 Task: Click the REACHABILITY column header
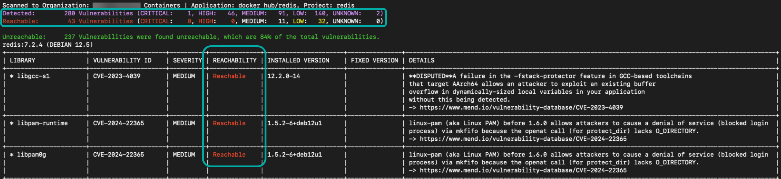pos(235,60)
